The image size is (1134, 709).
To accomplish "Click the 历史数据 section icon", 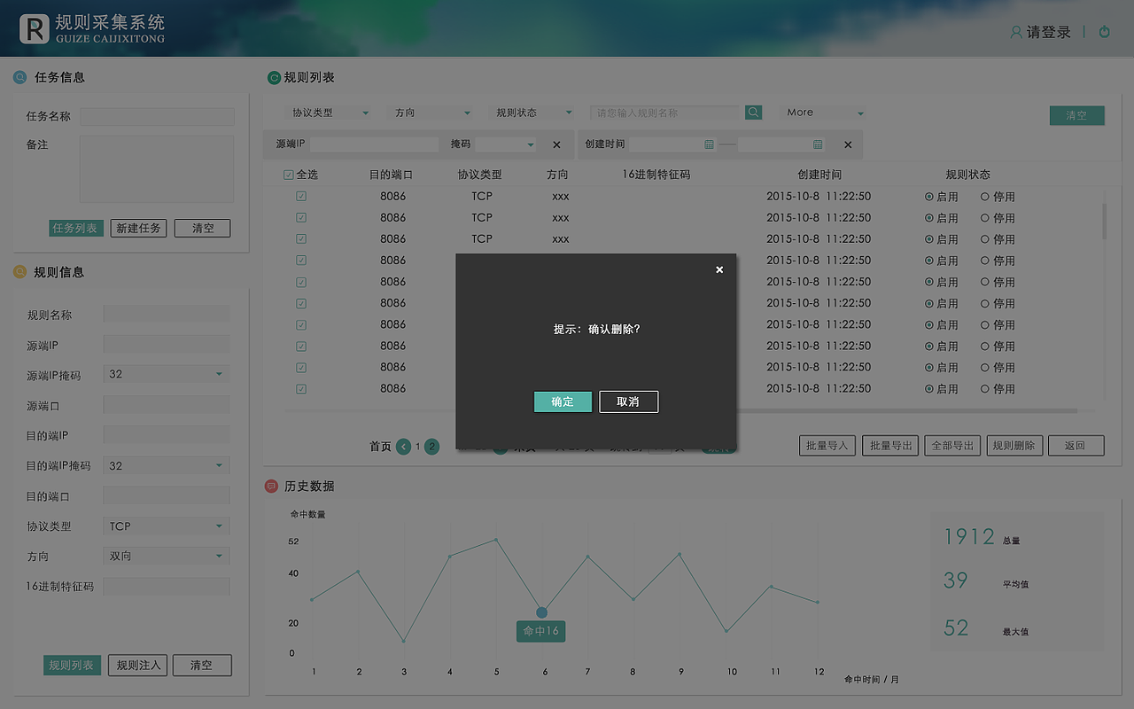I will 272,486.
